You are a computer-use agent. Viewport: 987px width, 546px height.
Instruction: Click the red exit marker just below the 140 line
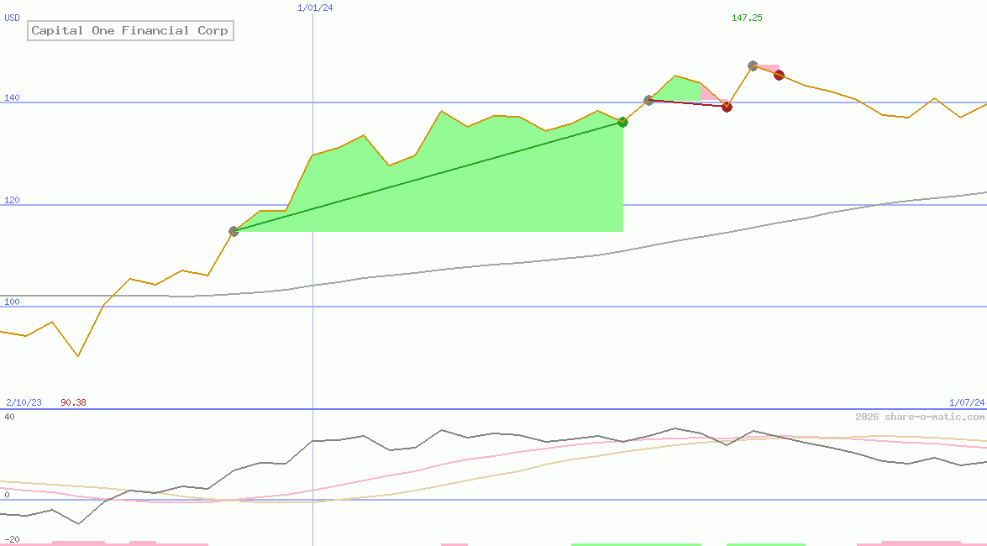pyautogui.click(x=727, y=107)
